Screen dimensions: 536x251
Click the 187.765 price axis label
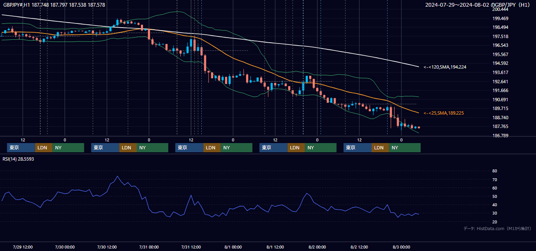coord(500,126)
